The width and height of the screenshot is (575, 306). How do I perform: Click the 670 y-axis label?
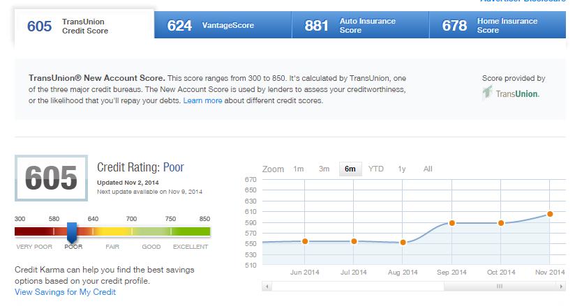pyautogui.click(x=251, y=180)
